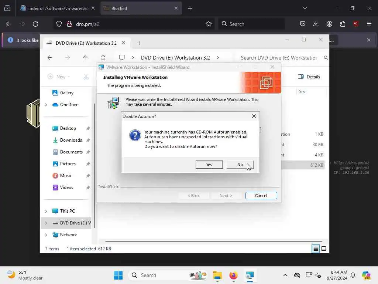This screenshot has height=284, width=378.
Task: Expand the This PC tree node
Action: (x=46, y=211)
